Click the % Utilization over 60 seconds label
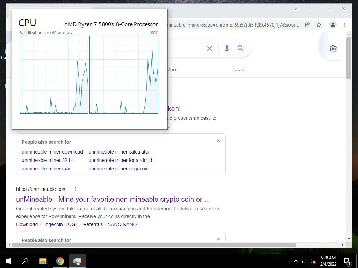358x268 pixels. (x=46, y=33)
